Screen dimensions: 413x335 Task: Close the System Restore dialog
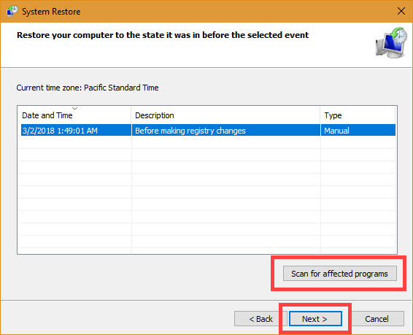[x=401, y=11]
